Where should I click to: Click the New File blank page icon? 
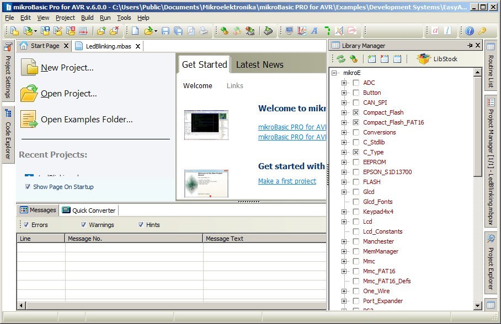(x=135, y=31)
